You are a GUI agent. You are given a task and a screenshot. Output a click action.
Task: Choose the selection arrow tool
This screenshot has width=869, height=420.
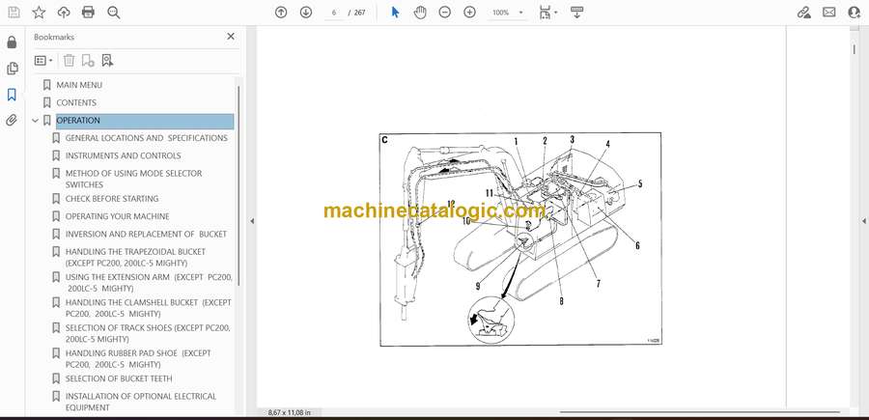pyautogui.click(x=395, y=13)
